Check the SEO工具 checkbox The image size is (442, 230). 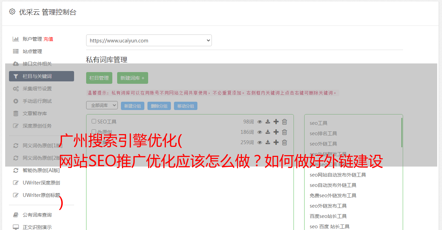94,121
